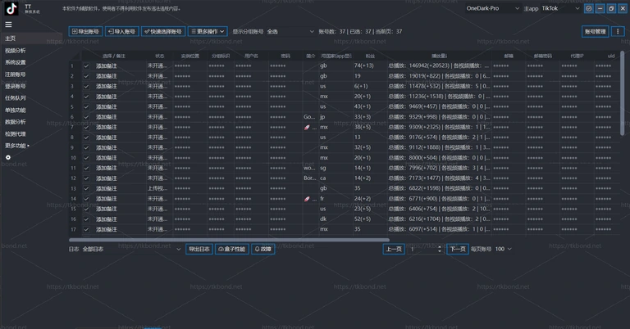Open the three-dot kebab menu beside 账号管理

click(618, 32)
